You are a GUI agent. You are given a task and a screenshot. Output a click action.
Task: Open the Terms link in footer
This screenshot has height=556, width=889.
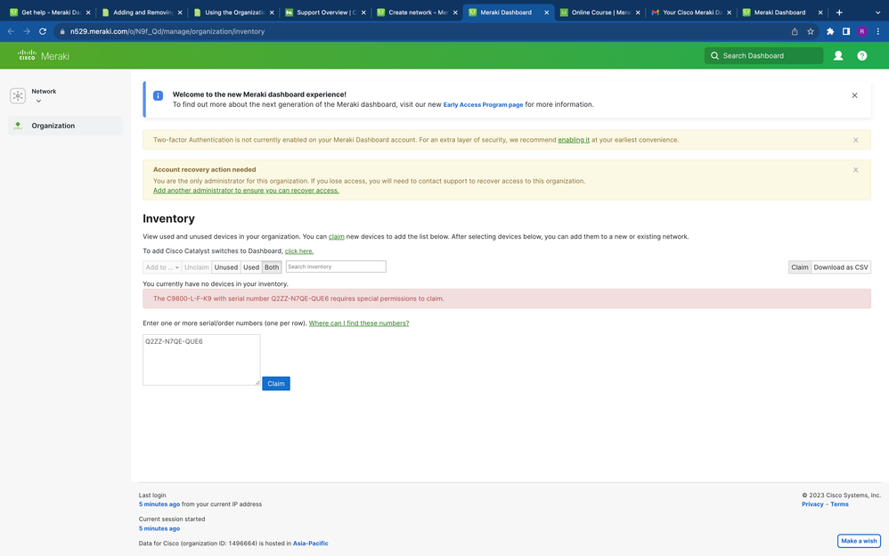pos(840,504)
